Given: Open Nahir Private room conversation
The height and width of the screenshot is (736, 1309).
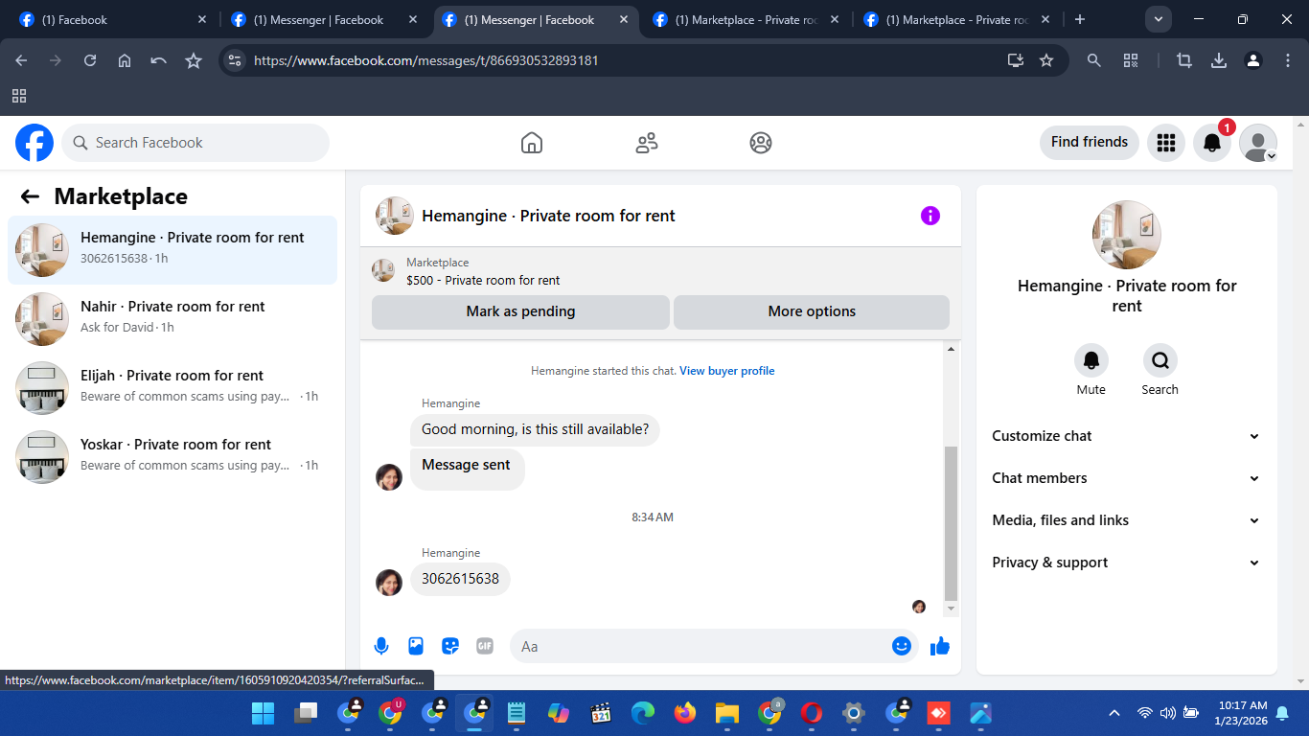Looking at the screenshot, I should pos(172,319).
